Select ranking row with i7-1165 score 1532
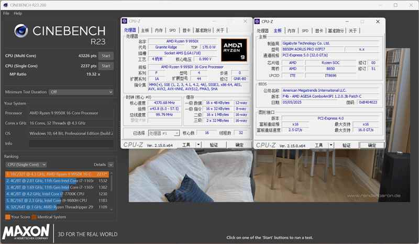Viewport: 419px width, 244px height. point(57,181)
